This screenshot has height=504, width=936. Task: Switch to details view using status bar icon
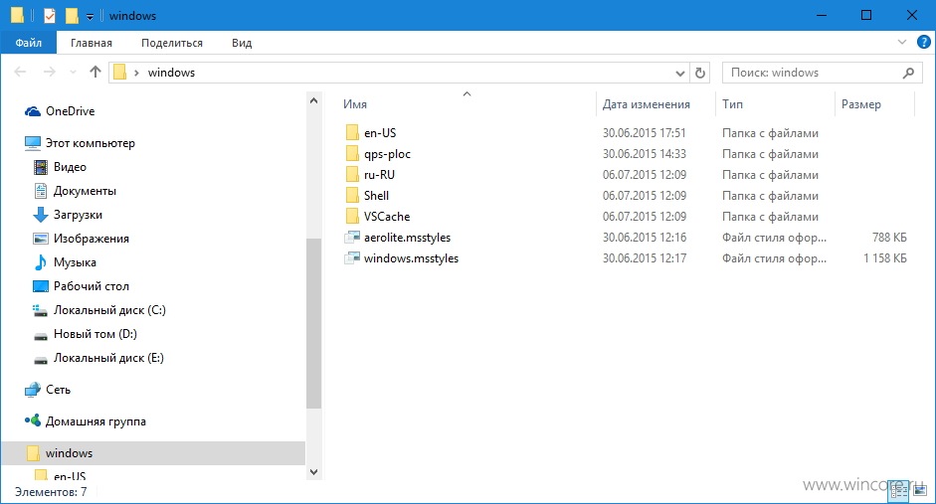click(899, 491)
